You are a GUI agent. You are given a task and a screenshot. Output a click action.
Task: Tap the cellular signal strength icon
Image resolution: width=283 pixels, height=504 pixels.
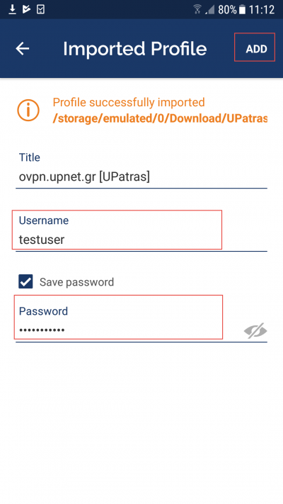coord(210,10)
